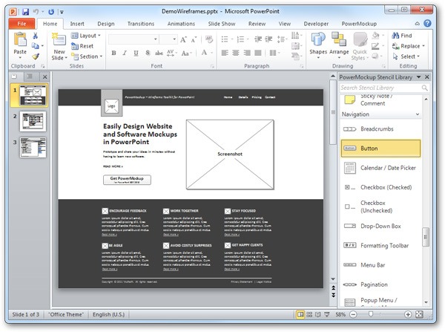445x332 pixels.
Task: Click the stencil library search magnifier icon
Action: tap(424, 88)
